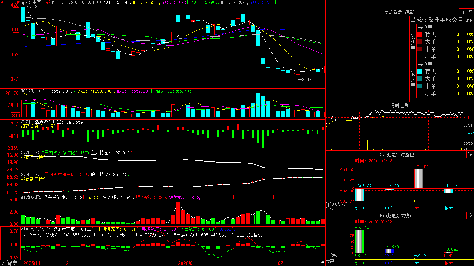Click the -305.37 散户 bar in realtime monitor

coord(360,195)
